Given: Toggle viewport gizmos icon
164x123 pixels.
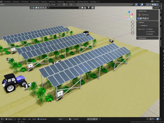Looking at the screenshot, I should click(136, 4).
